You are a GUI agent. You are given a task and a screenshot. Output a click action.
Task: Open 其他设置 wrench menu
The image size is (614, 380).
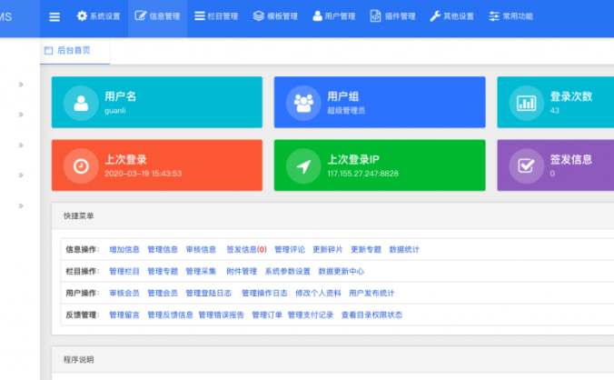(452, 16)
